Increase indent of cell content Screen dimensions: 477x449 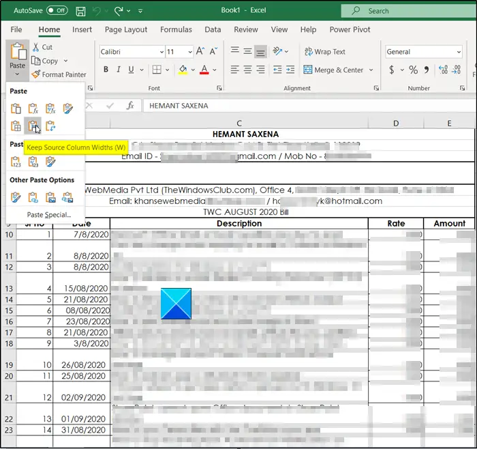(290, 70)
